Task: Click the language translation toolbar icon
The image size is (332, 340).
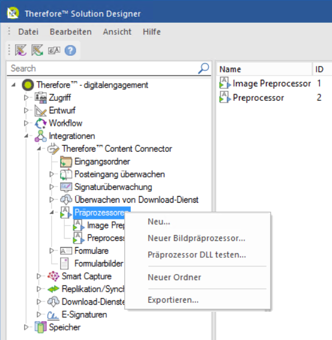Action: coord(54,50)
